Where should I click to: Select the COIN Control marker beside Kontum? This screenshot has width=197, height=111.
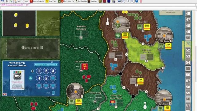(125, 36)
